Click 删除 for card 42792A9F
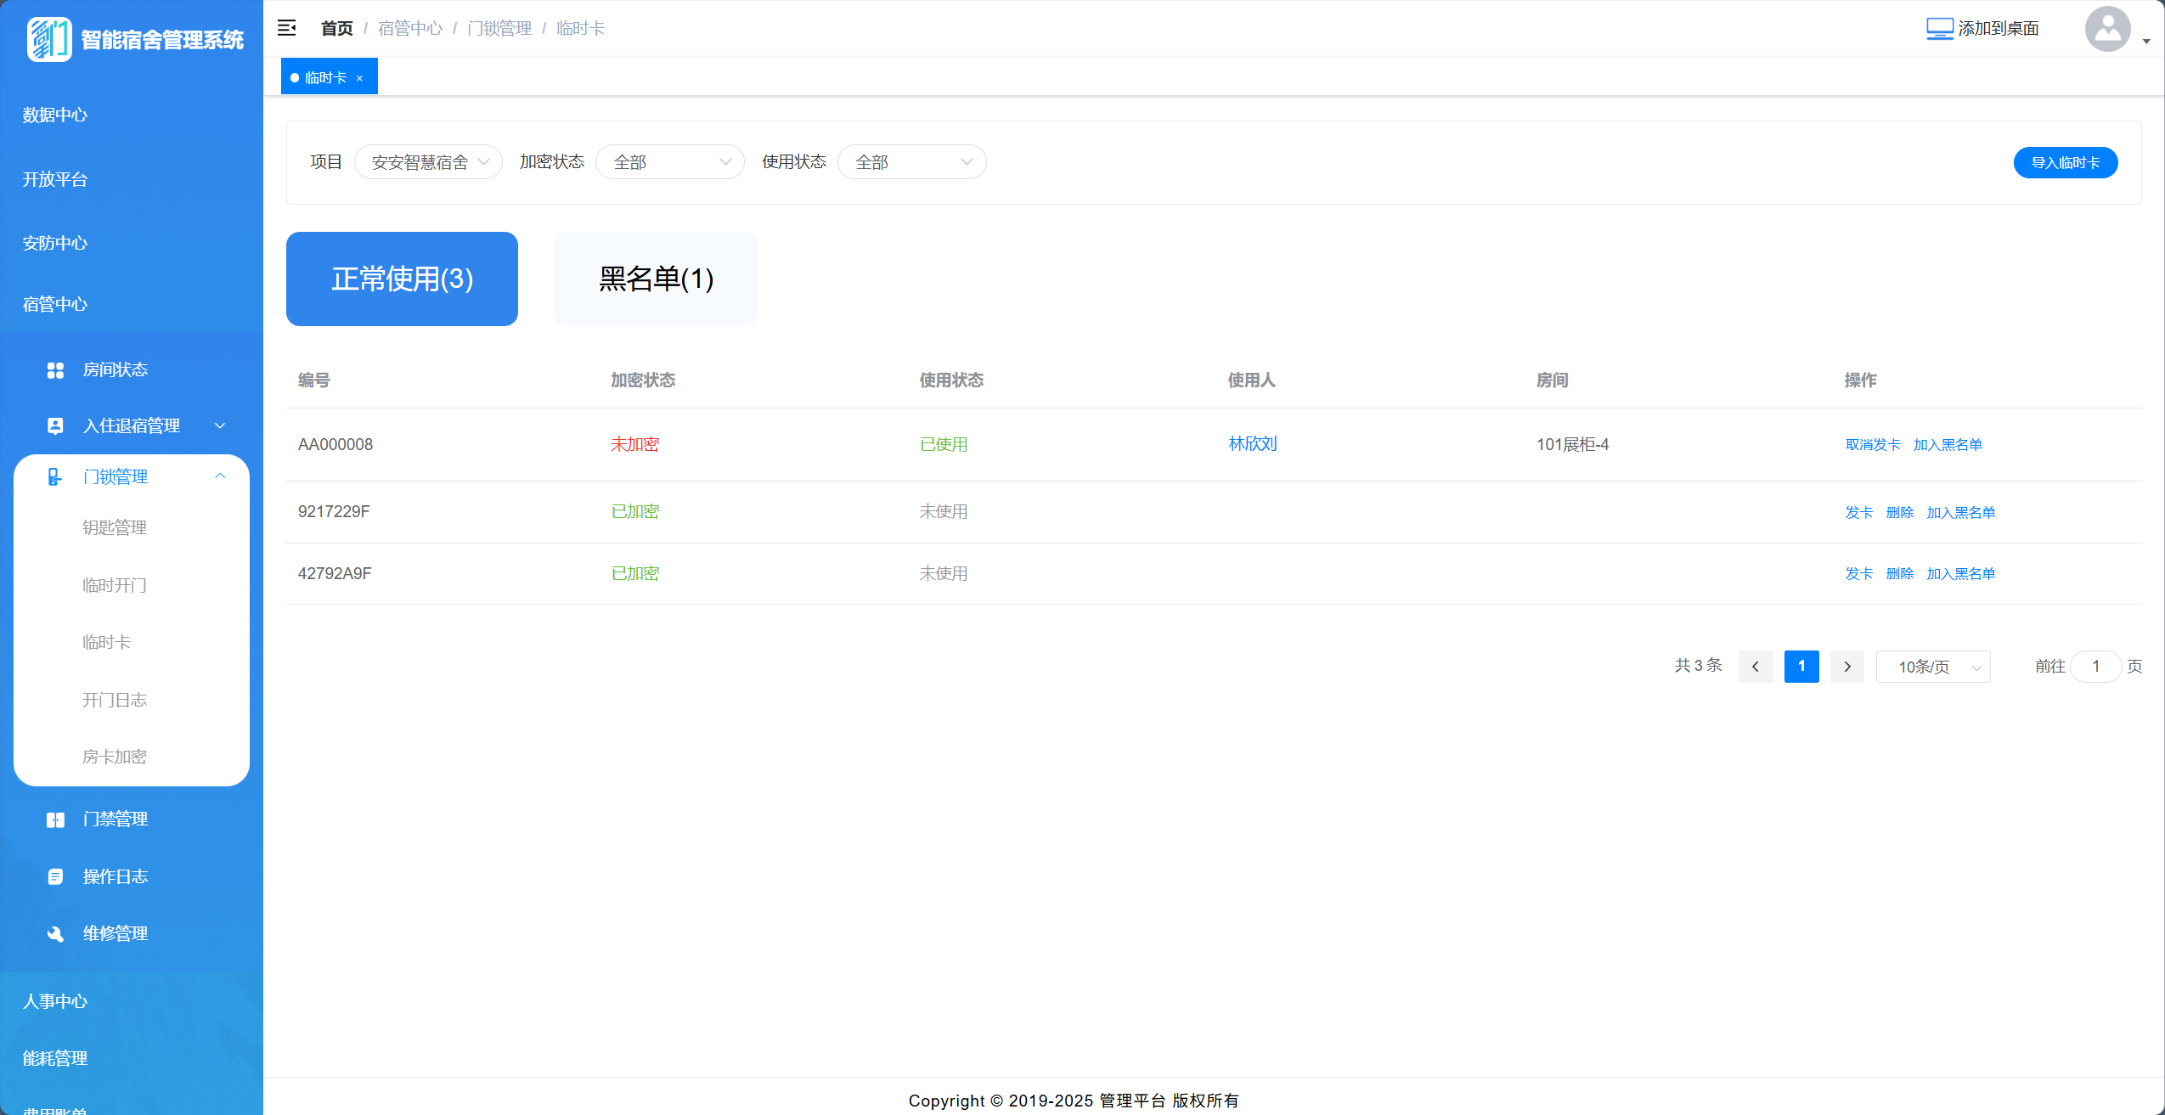 point(1900,574)
